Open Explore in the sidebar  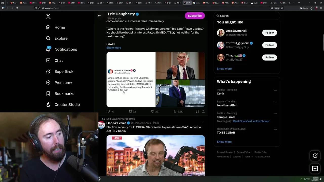pos(57,38)
